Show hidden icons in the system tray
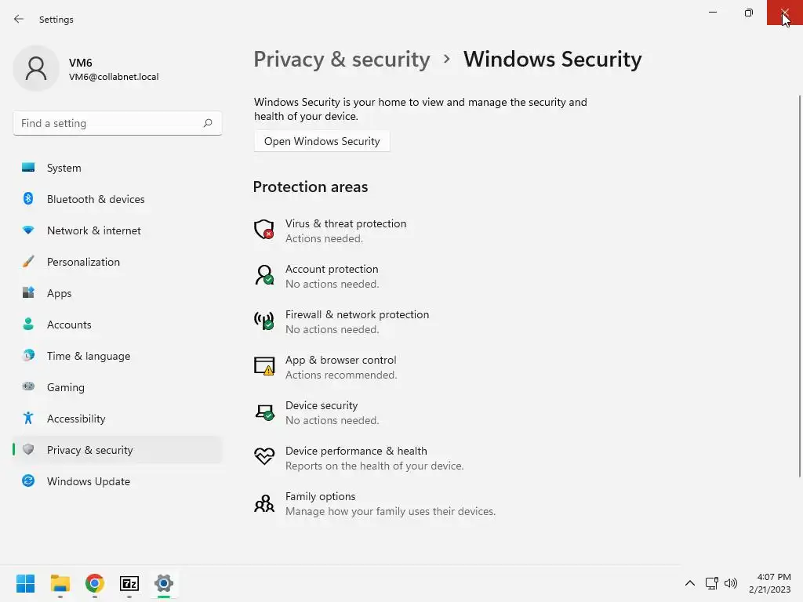Screen dimensions: 803x602 [690, 583]
